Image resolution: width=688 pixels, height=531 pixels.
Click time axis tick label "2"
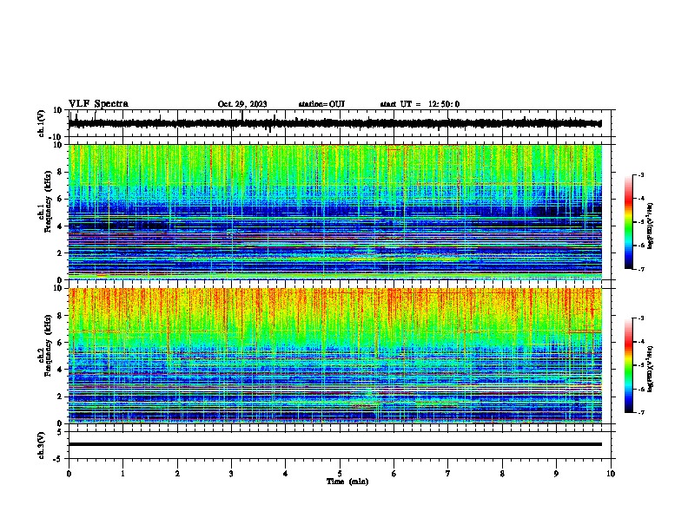[x=177, y=474]
